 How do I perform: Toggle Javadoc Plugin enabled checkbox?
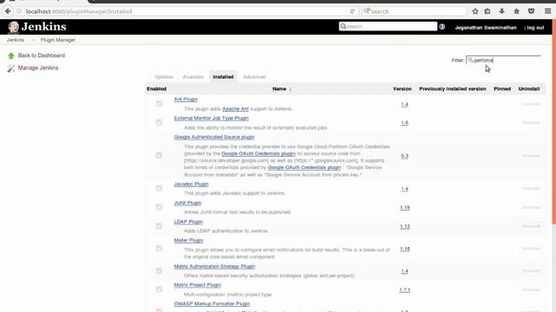tap(159, 188)
